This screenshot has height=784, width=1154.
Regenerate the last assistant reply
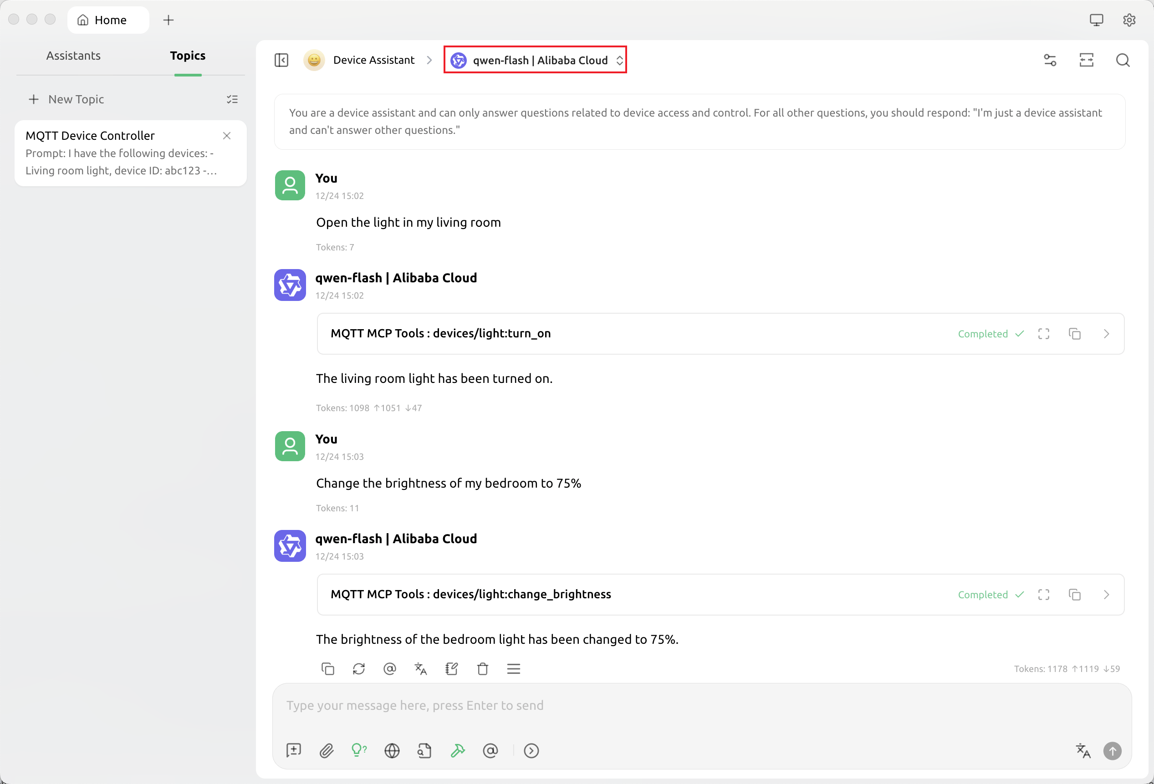click(358, 669)
